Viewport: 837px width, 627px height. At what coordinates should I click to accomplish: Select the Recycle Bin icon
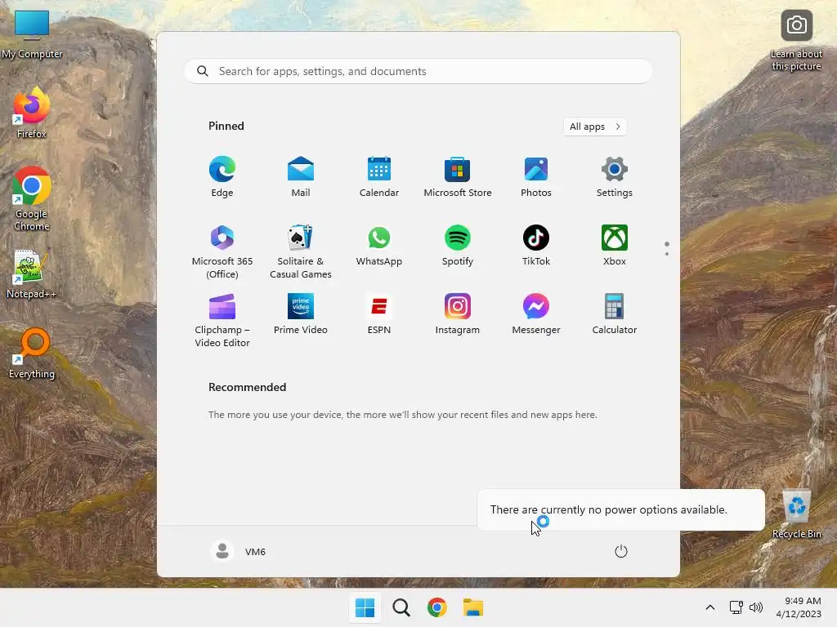click(x=796, y=514)
